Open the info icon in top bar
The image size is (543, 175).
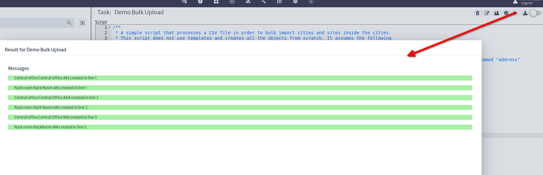point(311,2)
